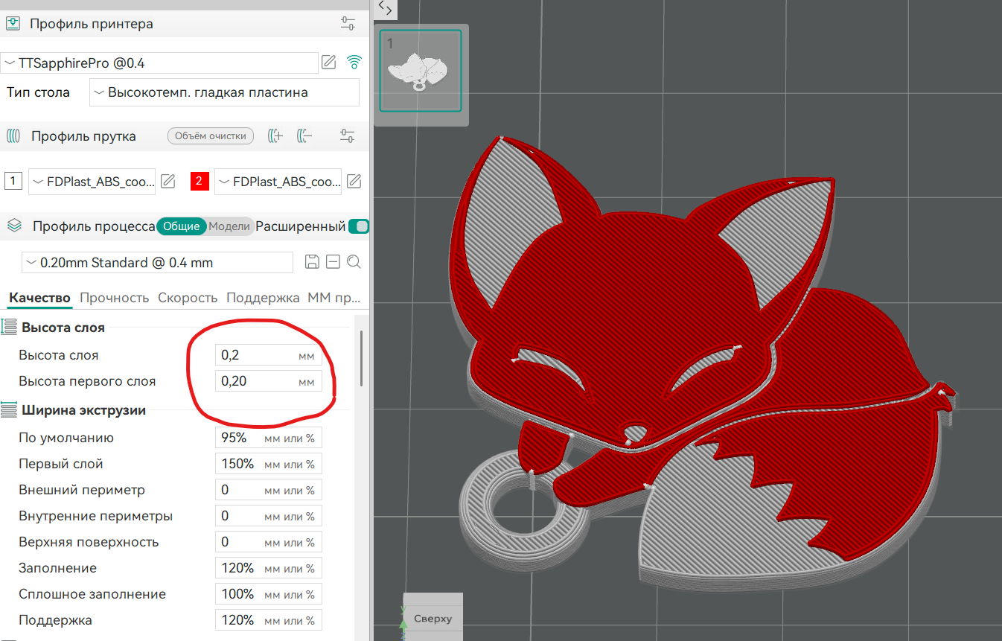Click compare presets icon beside save
The height and width of the screenshot is (641, 1002).
point(334,262)
